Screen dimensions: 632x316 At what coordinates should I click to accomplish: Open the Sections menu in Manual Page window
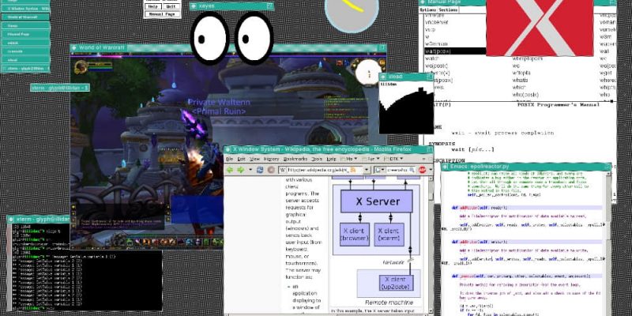click(449, 9)
